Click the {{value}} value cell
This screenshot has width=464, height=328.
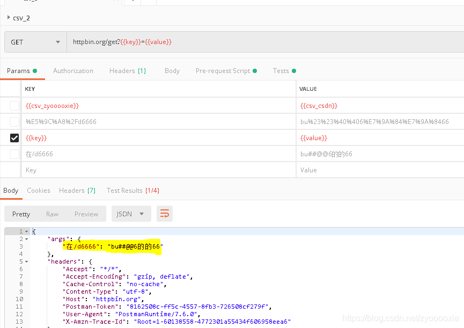click(x=380, y=138)
